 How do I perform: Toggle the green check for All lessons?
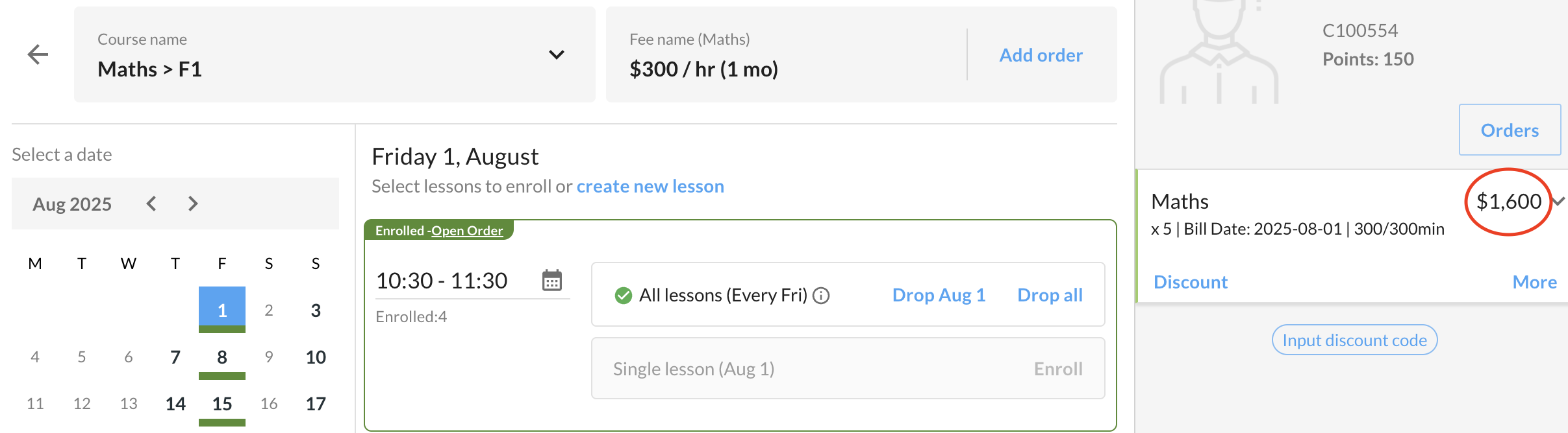tap(624, 296)
